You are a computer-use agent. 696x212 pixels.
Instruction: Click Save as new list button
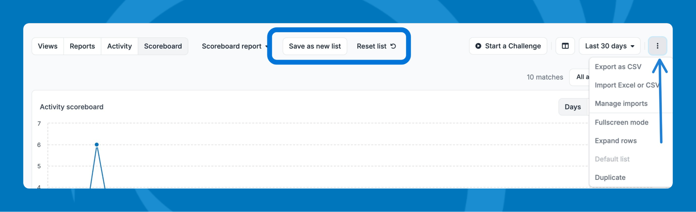(x=315, y=46)
